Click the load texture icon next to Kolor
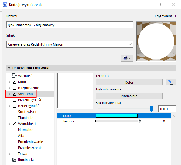 tap(171, 82)
